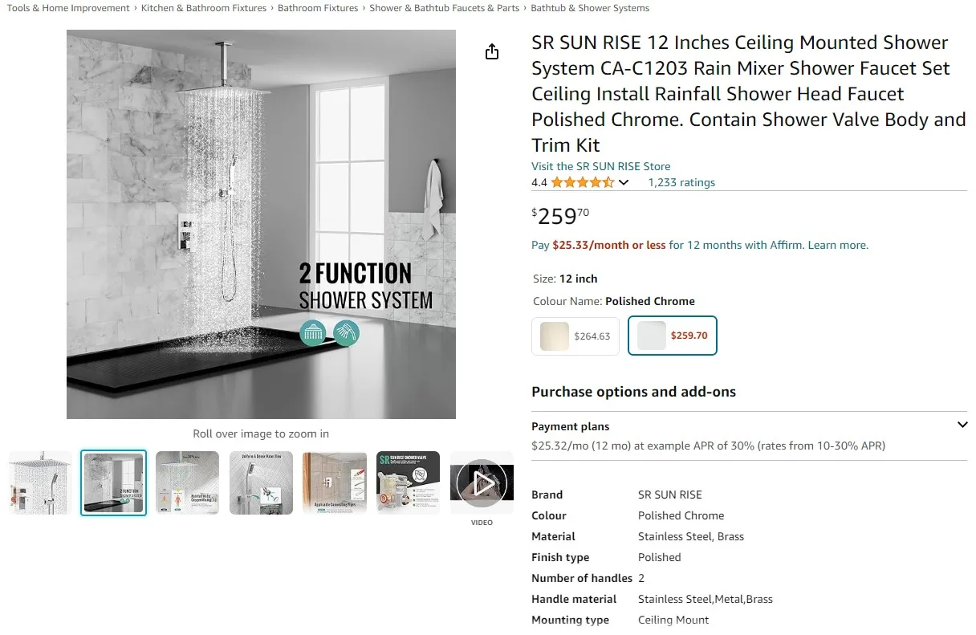Expand the Payment plans section

[962, 425]
